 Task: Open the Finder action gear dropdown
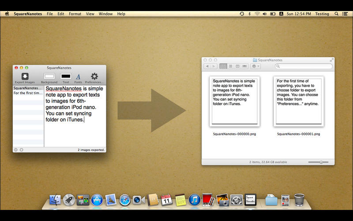(x=255, y=66)
